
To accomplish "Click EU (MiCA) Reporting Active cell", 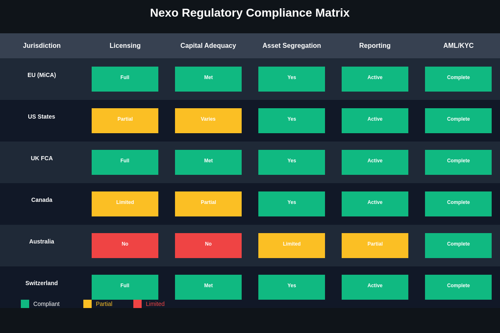I will tap(375, 79).
